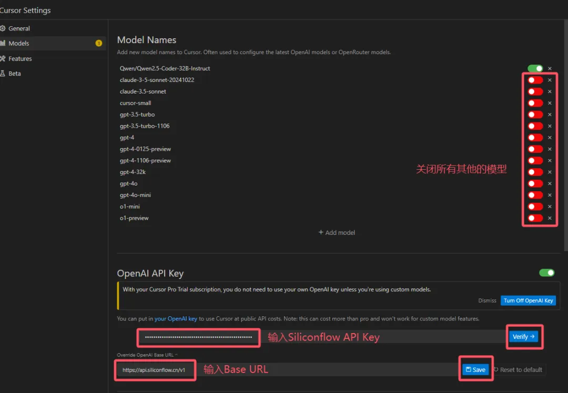Save the overridden base URL
The height and width of the screenshot is (393, 568).
[x=475, y=369]
